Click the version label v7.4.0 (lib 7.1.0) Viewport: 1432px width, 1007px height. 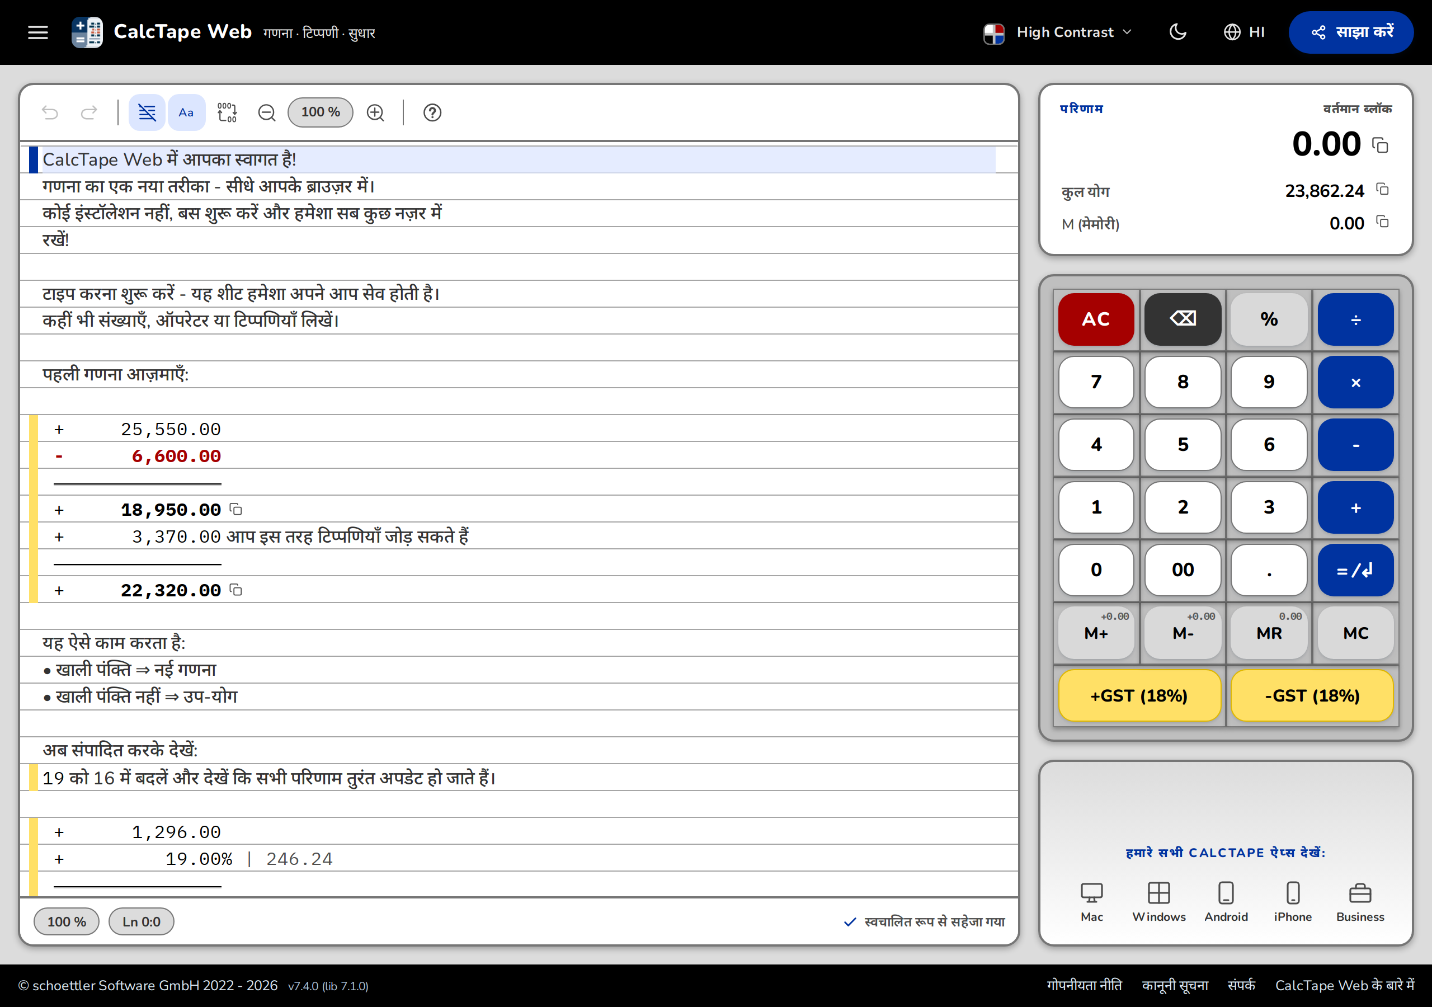pyautogui.click(x=328, y=986)
